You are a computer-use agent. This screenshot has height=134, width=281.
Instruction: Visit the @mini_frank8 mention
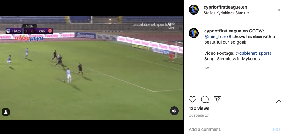click(x=218, y=37)
